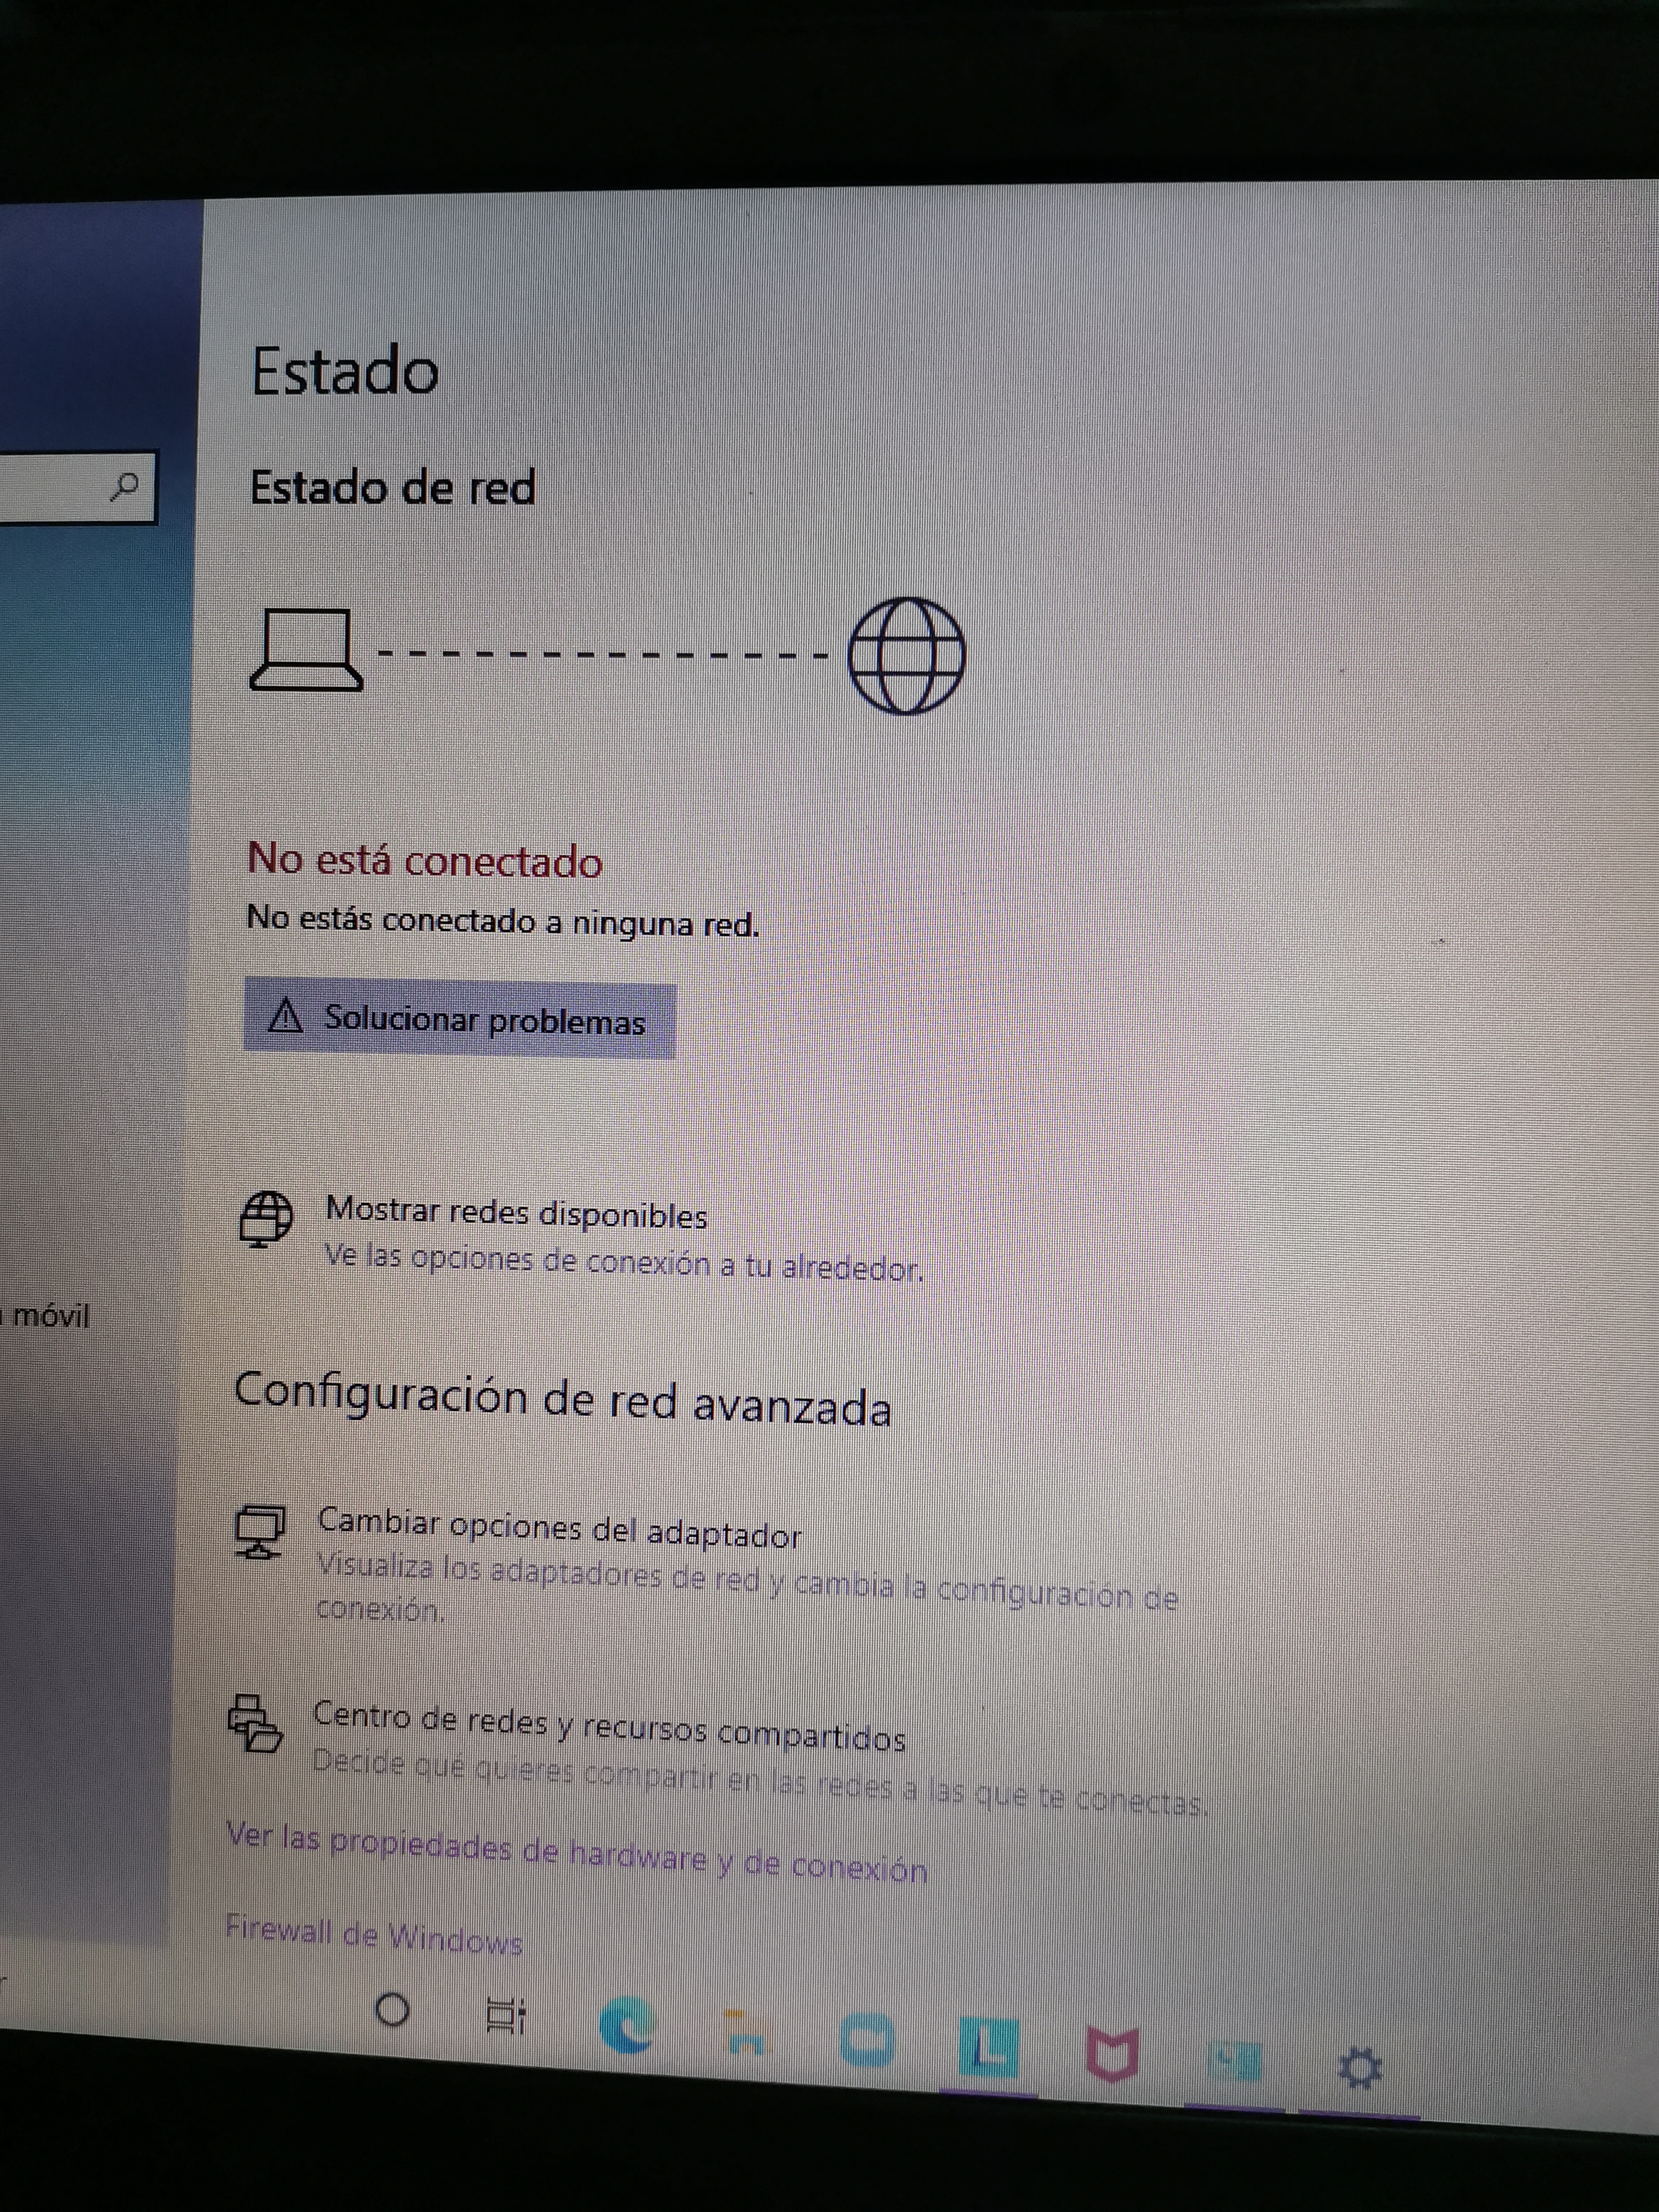Click the globe icon in network diagram
The image size is (1659, 2212).
pos(906,656)
